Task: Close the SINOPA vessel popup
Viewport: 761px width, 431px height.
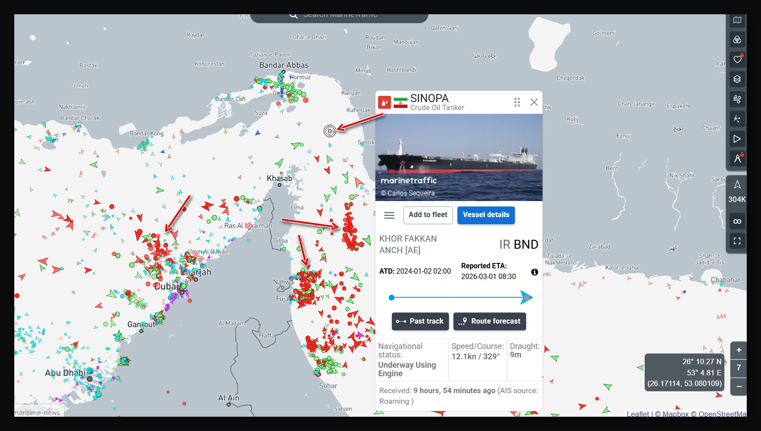Action: point(534,102)
